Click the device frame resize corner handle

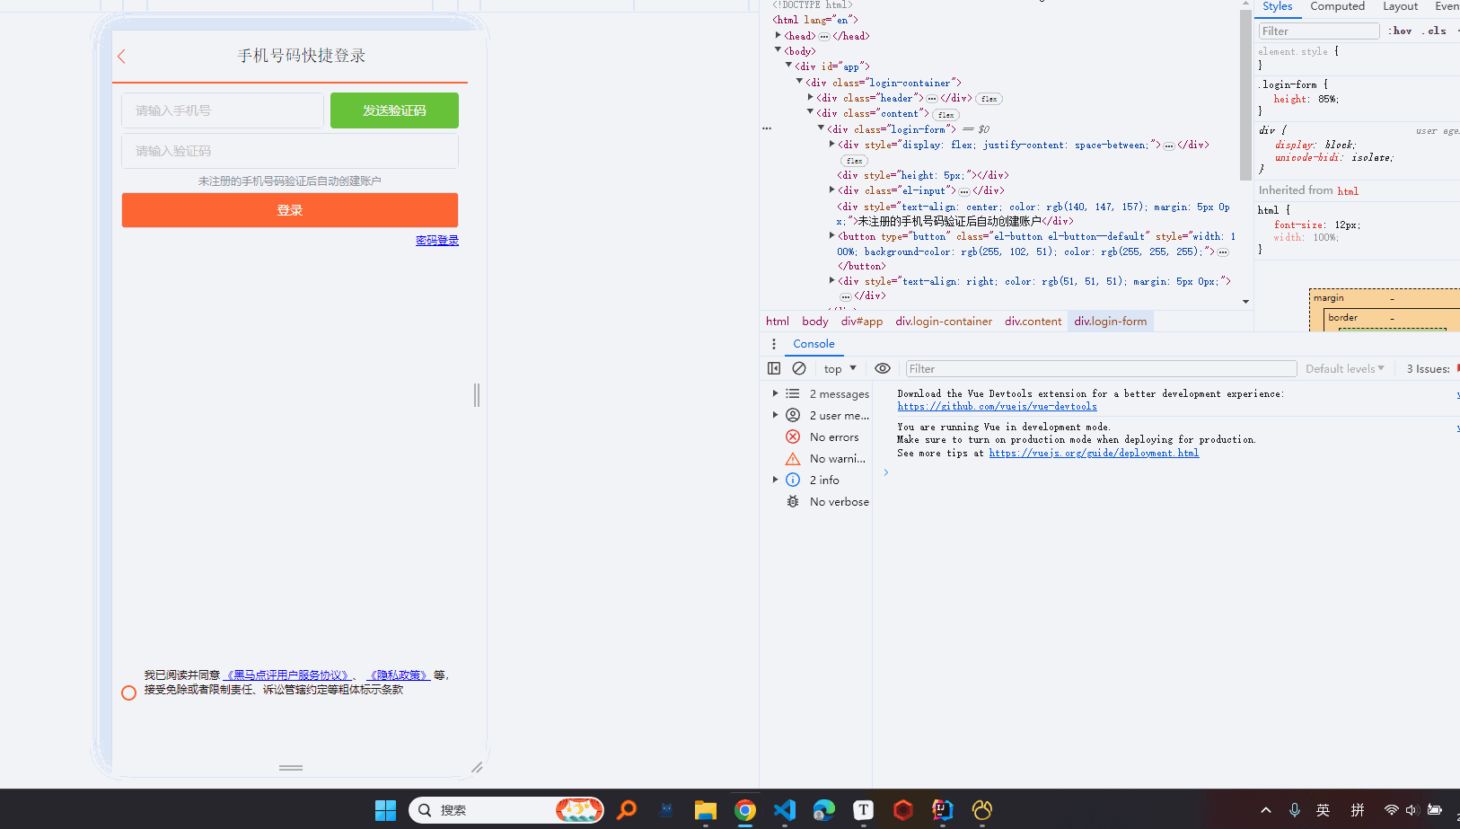tap(477, 767)
